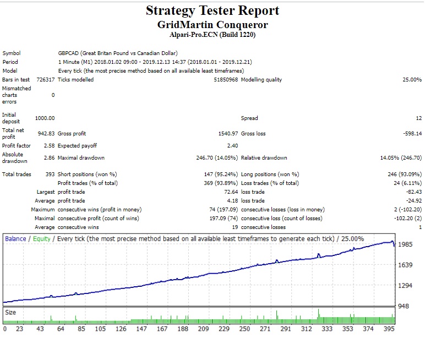Click the Expected payoff value 2.40

(232, 146)
